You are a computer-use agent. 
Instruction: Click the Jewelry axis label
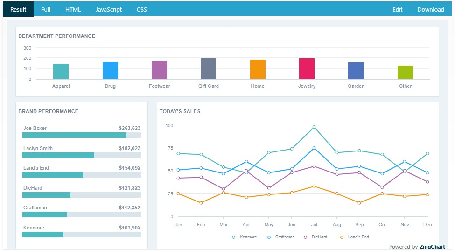[307, 86]
